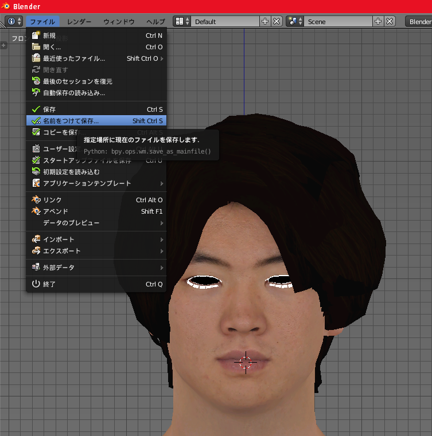The height and width of the screenshot is (436, 432).
Task: Click the Ctrl S shortcut text
Action: pos(155,109)
